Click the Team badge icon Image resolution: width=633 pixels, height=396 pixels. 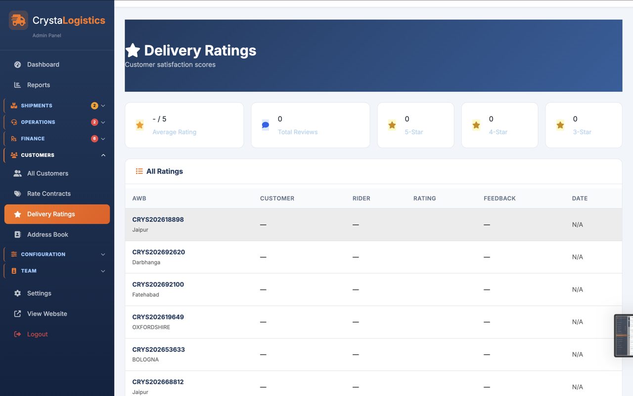[x=14, y=271]
